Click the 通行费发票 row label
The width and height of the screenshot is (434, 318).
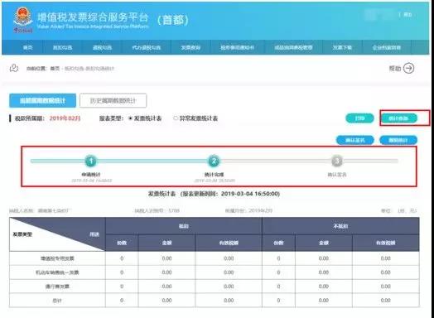coord(57,287)
